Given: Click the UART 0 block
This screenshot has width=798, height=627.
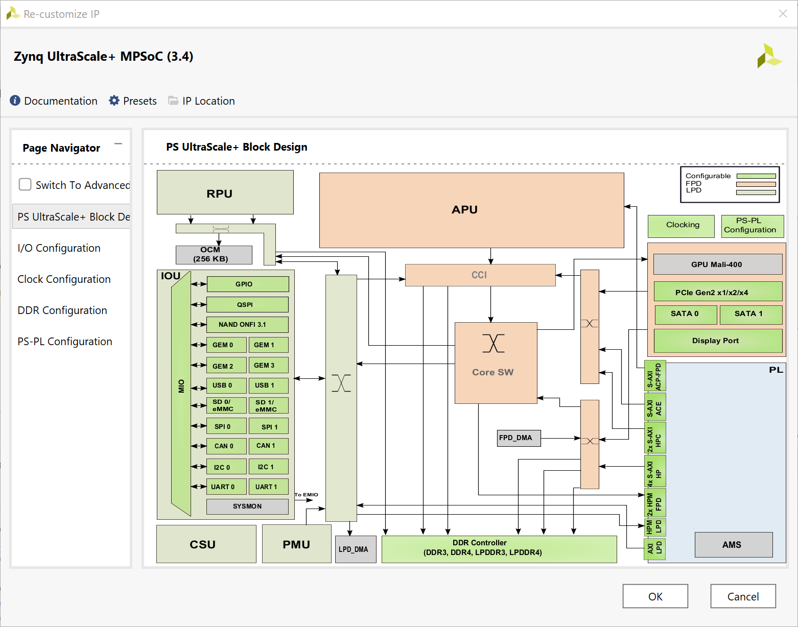Looking at the screenshot, I should coord(227,487).
